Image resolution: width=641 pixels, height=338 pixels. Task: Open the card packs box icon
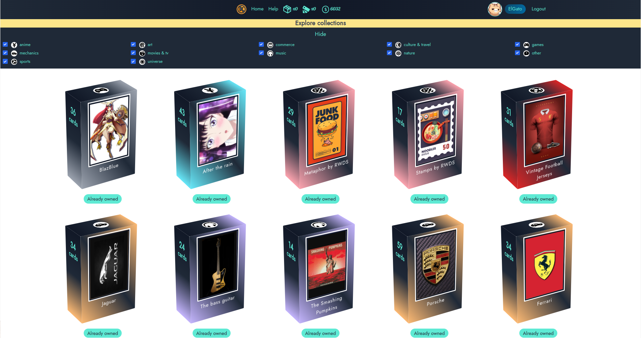pos(287,9)
